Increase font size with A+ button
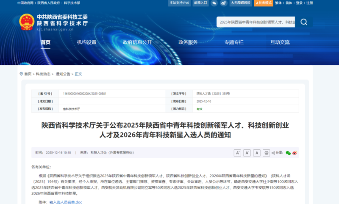Image resolution: width=339 pixels, height=204 pixels. pyautogui.click(x=237, y=153)
